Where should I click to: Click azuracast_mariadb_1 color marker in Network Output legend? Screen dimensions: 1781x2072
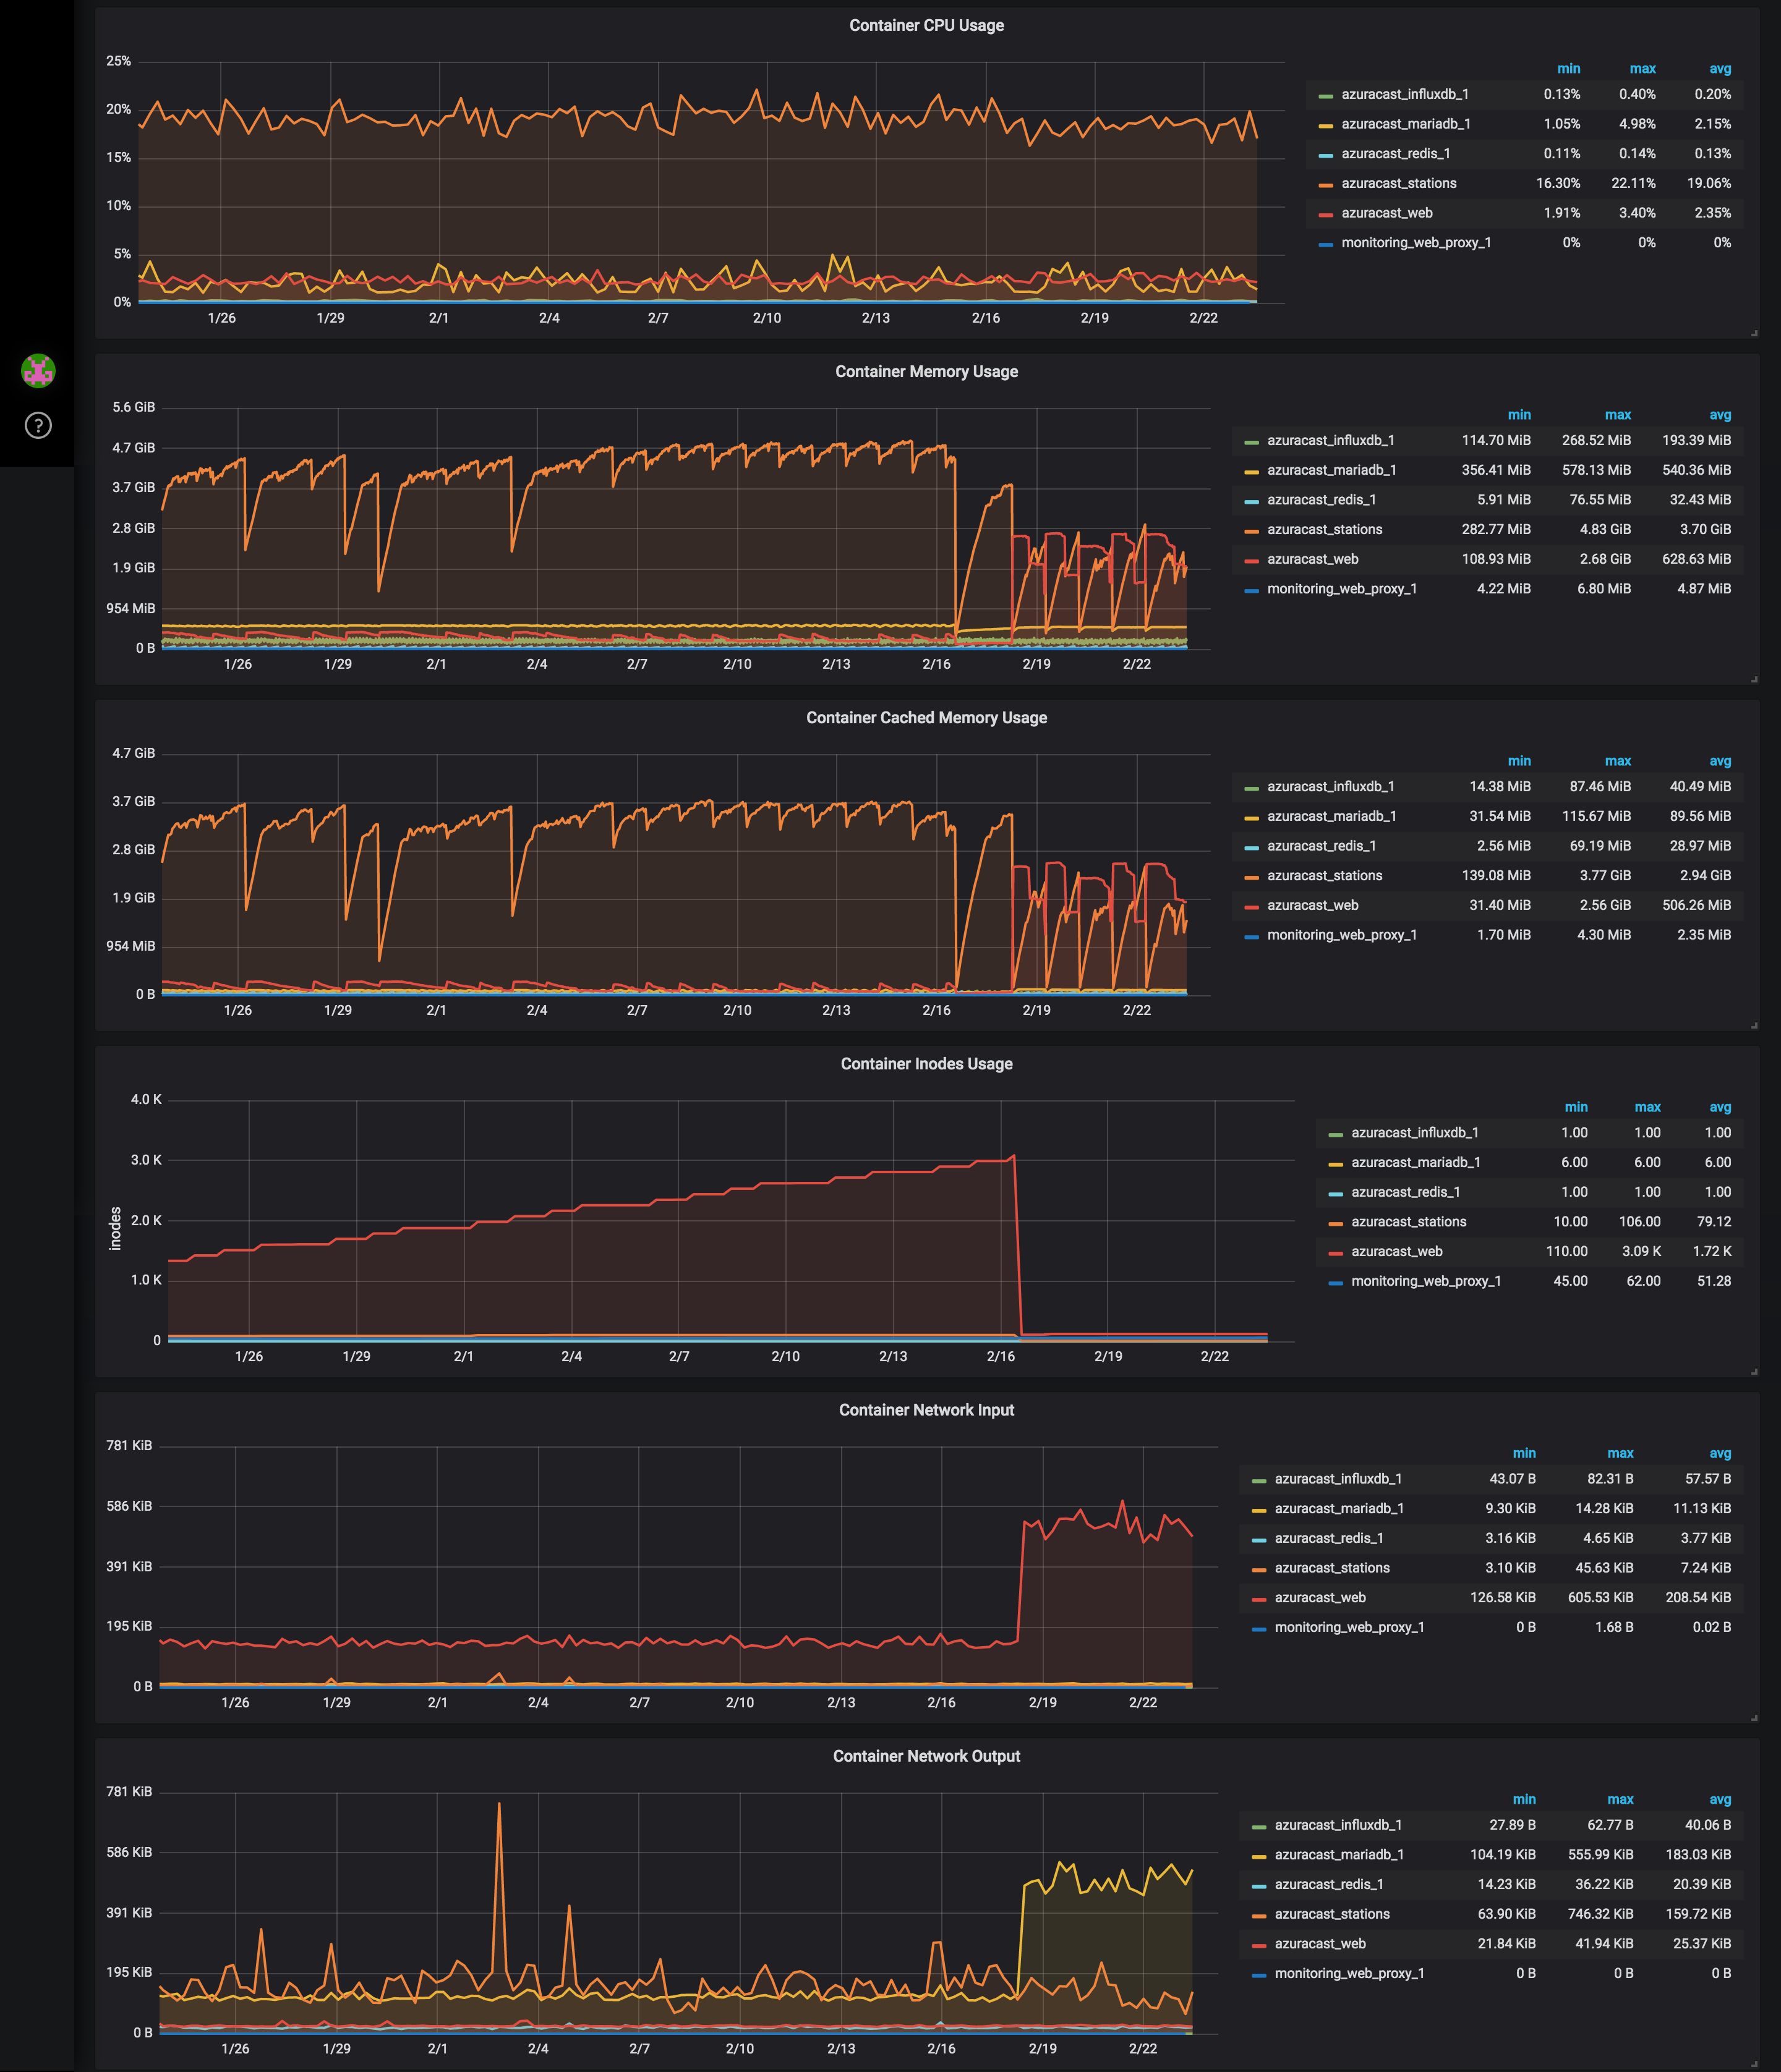(x=1260, y=1854)
